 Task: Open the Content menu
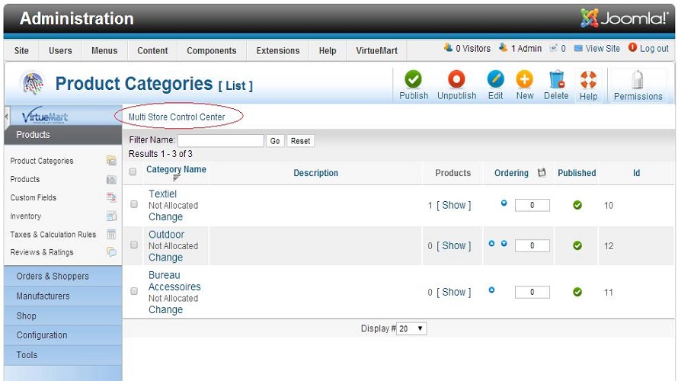152,50
